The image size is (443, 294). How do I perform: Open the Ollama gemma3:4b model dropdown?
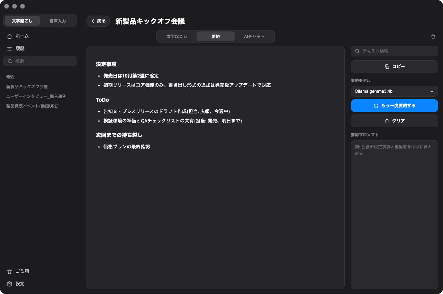395,91
